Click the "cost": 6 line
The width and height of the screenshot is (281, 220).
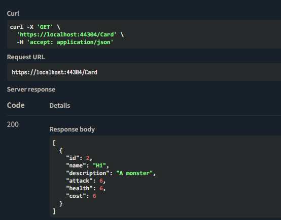tap(81, 196)
